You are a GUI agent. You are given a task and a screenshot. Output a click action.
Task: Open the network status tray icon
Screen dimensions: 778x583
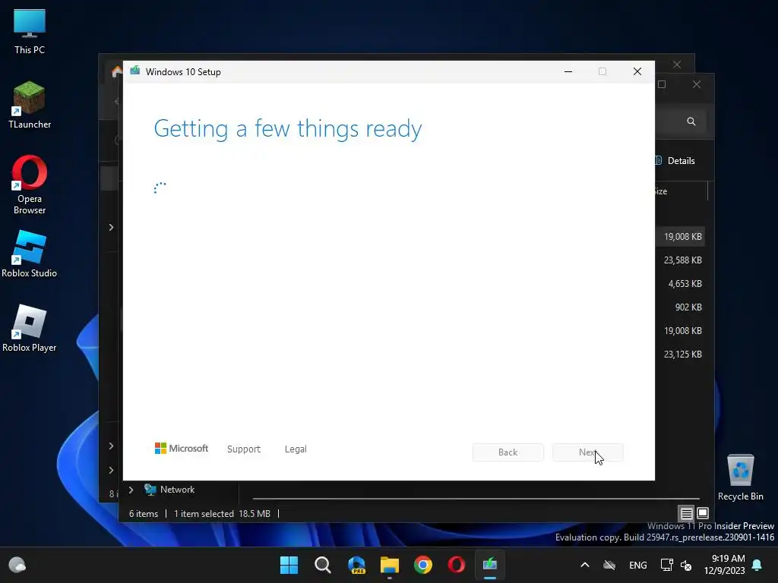pyautogui.click(x=666, y=565)
